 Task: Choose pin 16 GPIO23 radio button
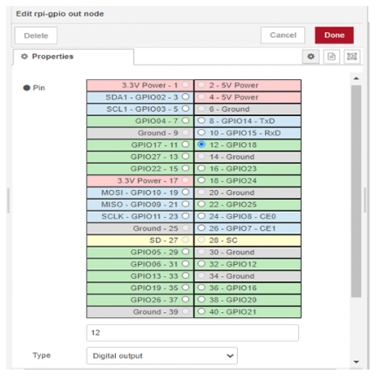point(201,168)
